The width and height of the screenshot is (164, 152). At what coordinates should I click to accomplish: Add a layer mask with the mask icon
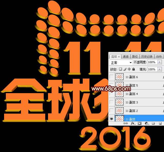point(139,123)
